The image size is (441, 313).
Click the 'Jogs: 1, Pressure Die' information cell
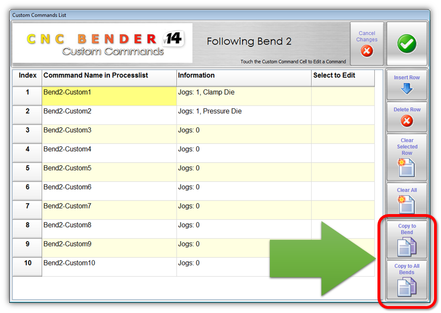243,115
